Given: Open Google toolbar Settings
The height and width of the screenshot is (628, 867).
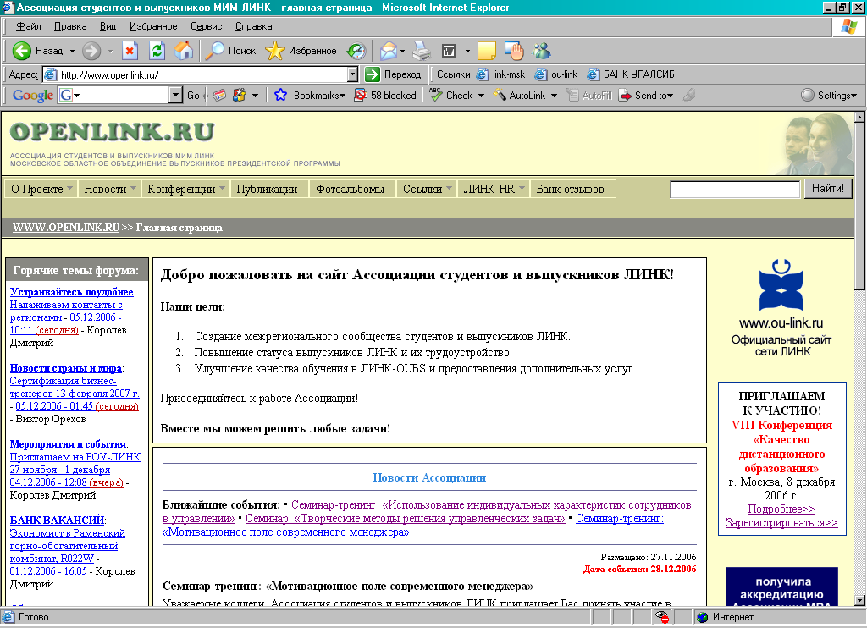Looking at the screenshot, I should pyautogui.click(x=829, y=95).
